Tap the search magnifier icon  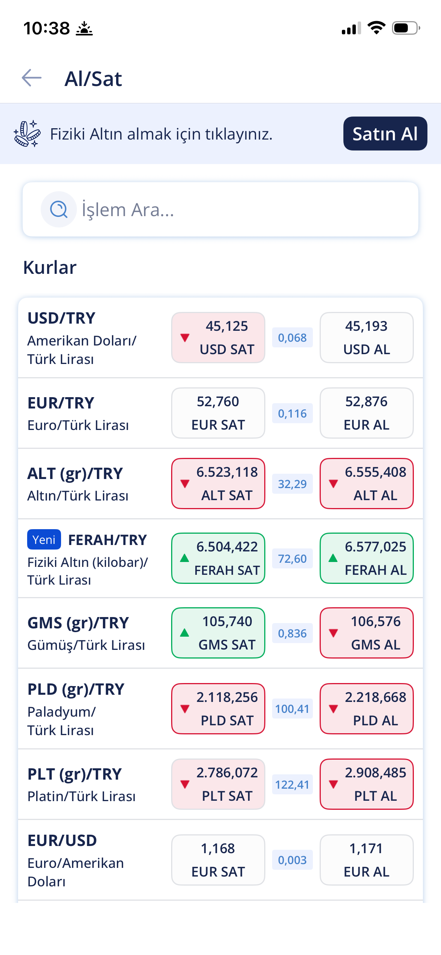(x=59, y=209)
